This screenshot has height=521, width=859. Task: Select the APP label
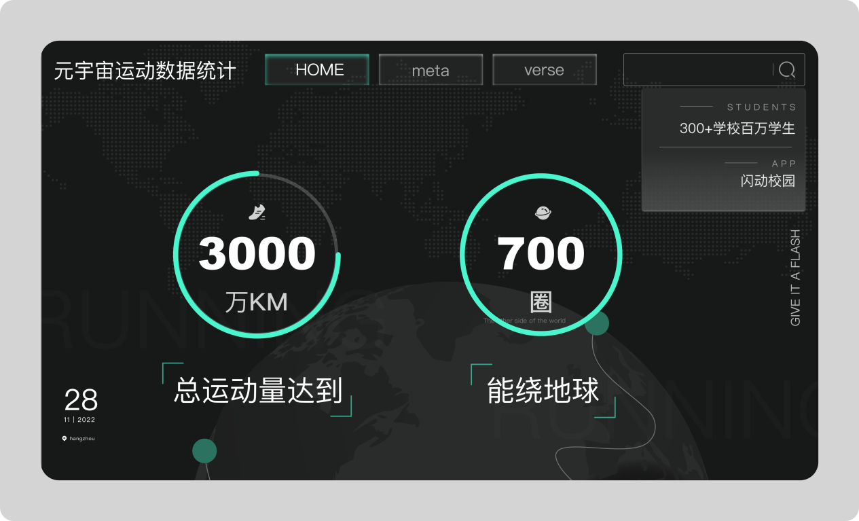[x=784, y=164]
